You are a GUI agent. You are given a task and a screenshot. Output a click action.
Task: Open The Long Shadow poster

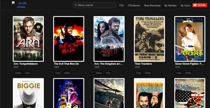pos(190,93)
